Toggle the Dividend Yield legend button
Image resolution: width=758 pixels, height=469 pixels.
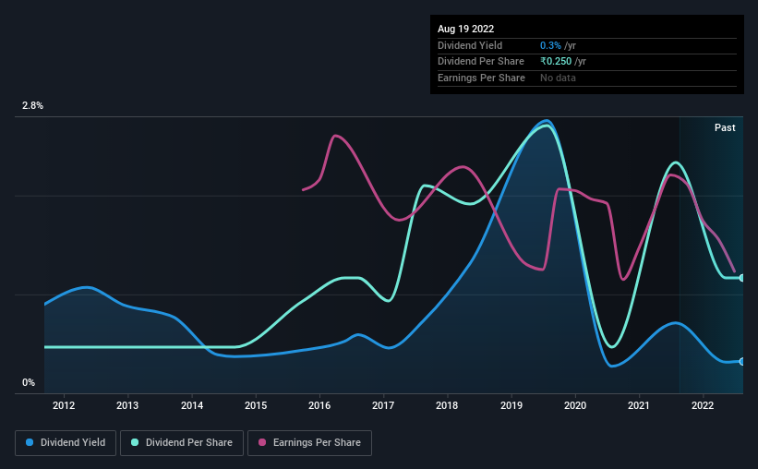point(66,443)
